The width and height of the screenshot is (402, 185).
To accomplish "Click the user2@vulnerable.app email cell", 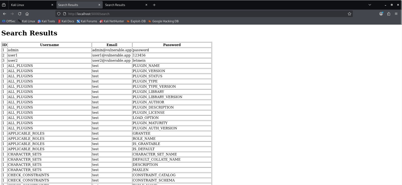I will point(112,61).
